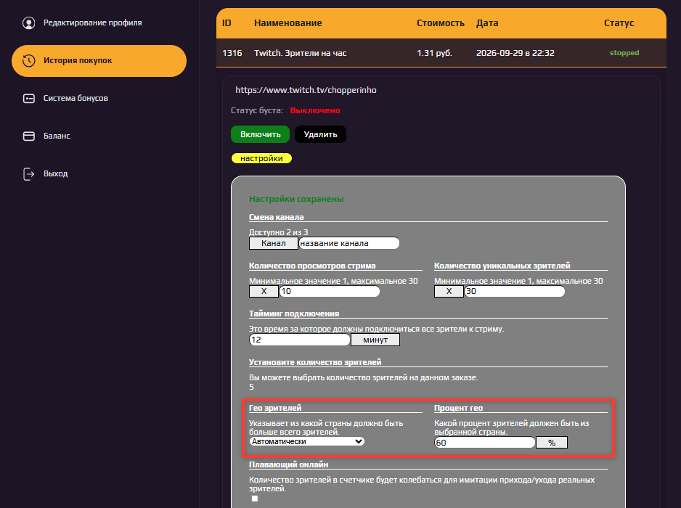
Task: Focus connection timing field containing 12
Action: click(300, 340)
